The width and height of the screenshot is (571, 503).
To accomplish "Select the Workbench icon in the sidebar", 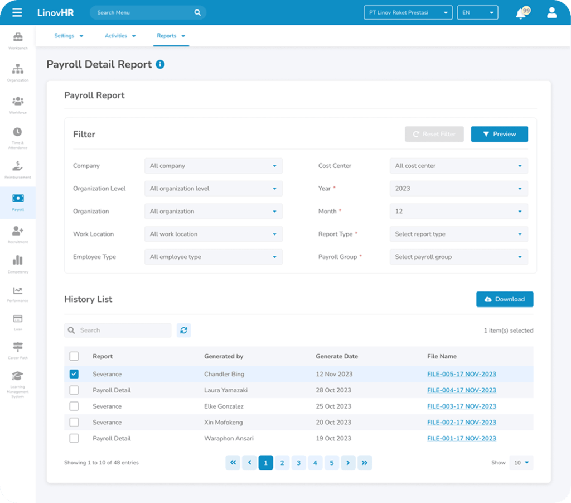I will coord(17,39).
